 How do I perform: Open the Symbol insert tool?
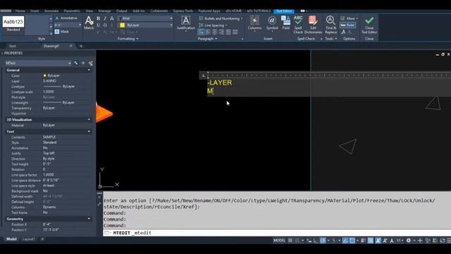pos(272,23)
